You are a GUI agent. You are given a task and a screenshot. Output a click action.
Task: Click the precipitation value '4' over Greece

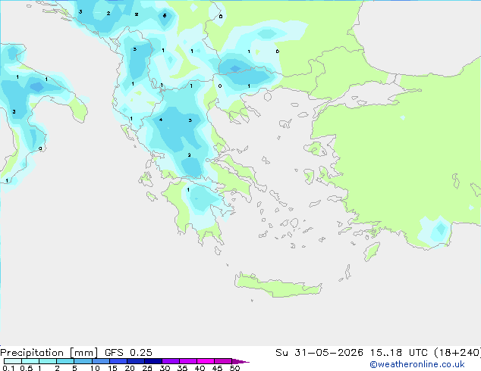pyautogui.click(x=161, y=120)
